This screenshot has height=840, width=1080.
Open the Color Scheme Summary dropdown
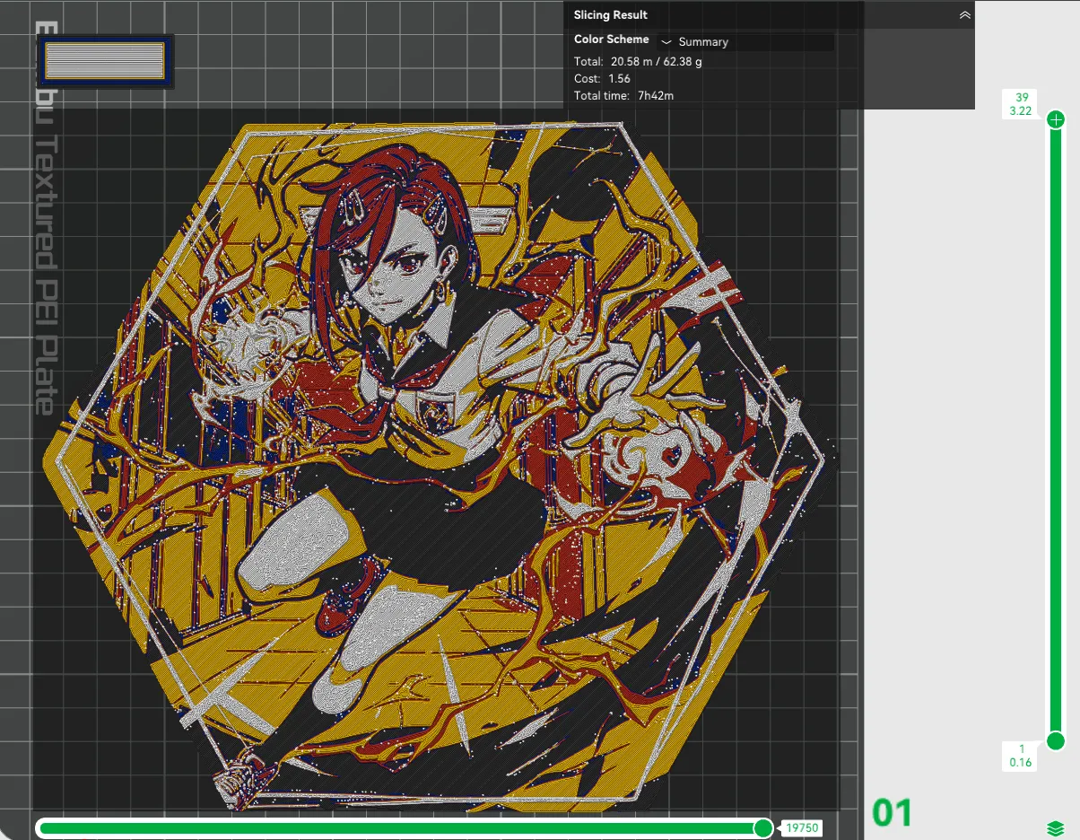click(x=745, y=42)
